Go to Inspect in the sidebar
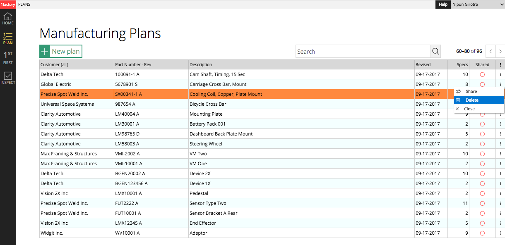The image size is (505, 245). [x=8, y=78]
